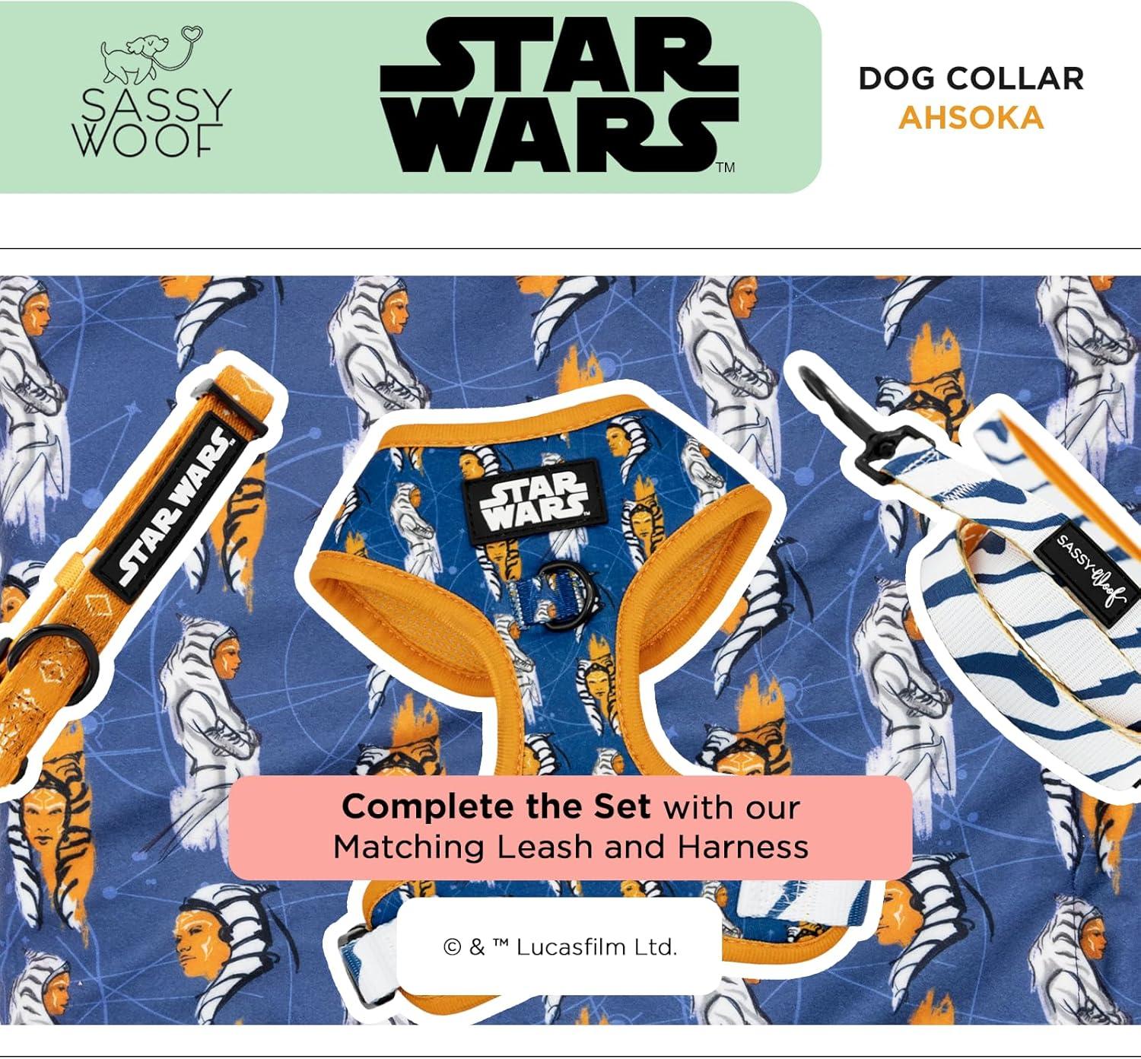Click the Lucasfilm Ltd. copyright notice
The image size is (1141, 1059).
tap(560, 947)
